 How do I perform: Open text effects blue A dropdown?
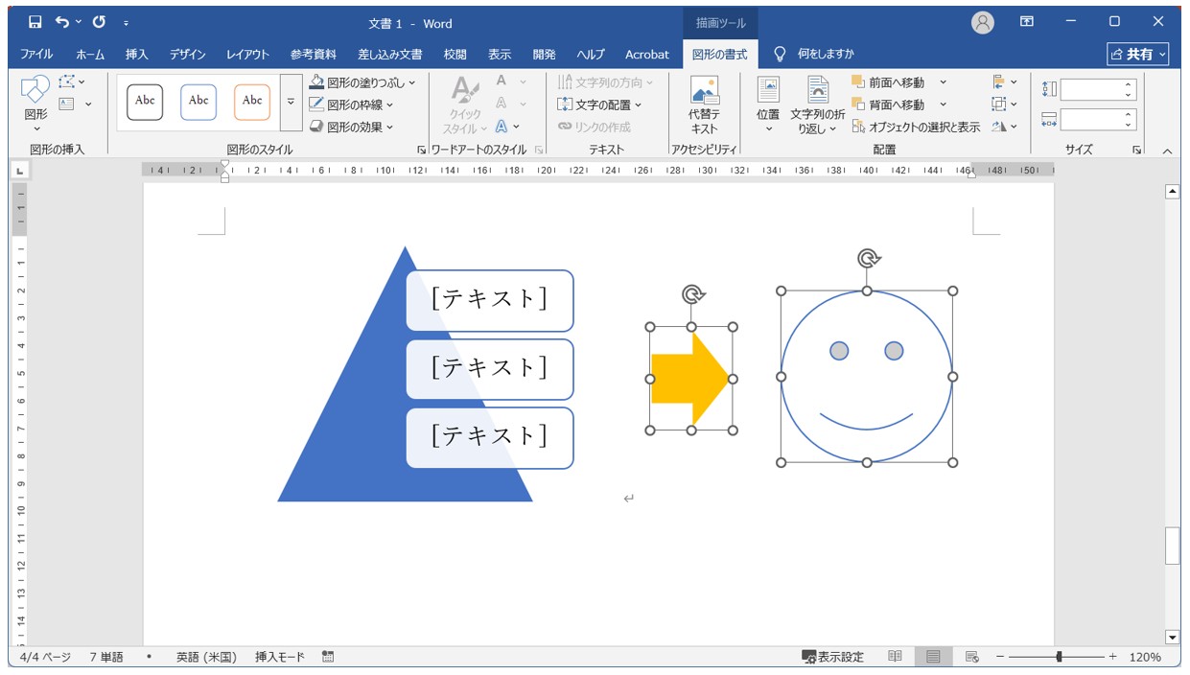coord(508,127)
